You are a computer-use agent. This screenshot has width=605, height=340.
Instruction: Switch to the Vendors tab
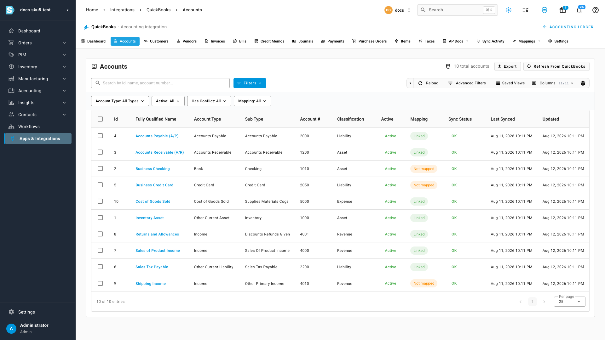(187, 41)
